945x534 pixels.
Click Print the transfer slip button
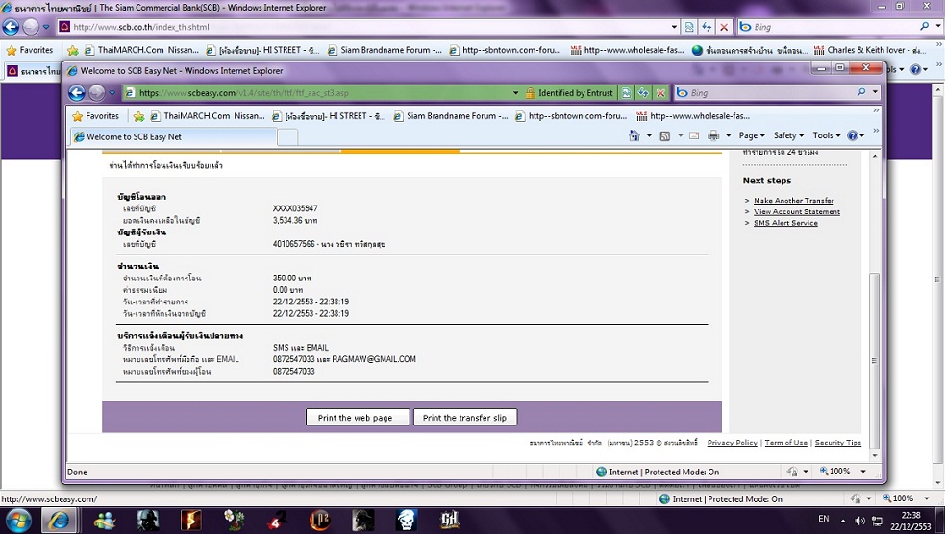point(464,417)
